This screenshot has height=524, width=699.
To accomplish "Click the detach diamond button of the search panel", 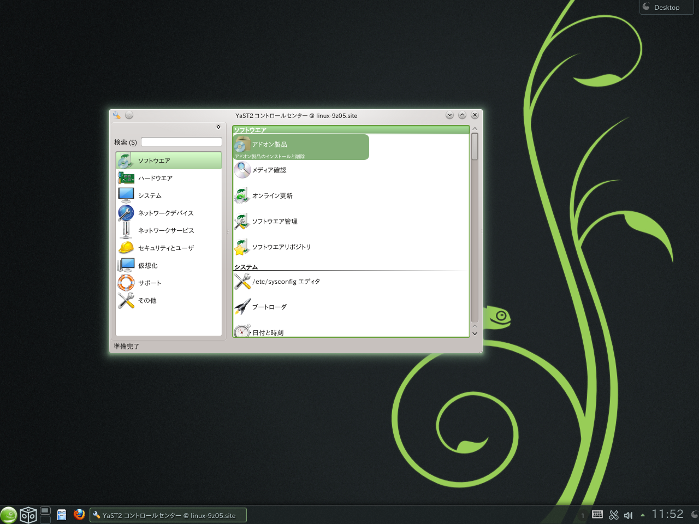I will point(218,127).
